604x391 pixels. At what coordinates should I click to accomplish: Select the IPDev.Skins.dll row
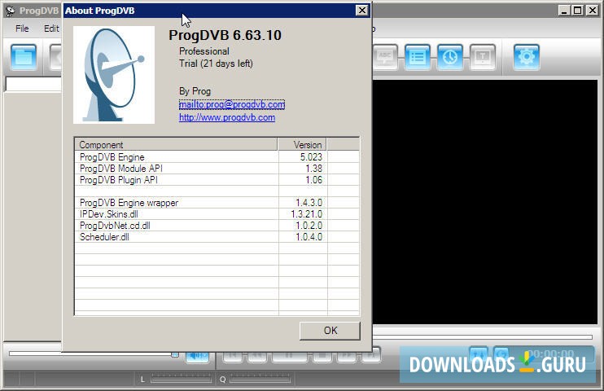coord(217,214)
